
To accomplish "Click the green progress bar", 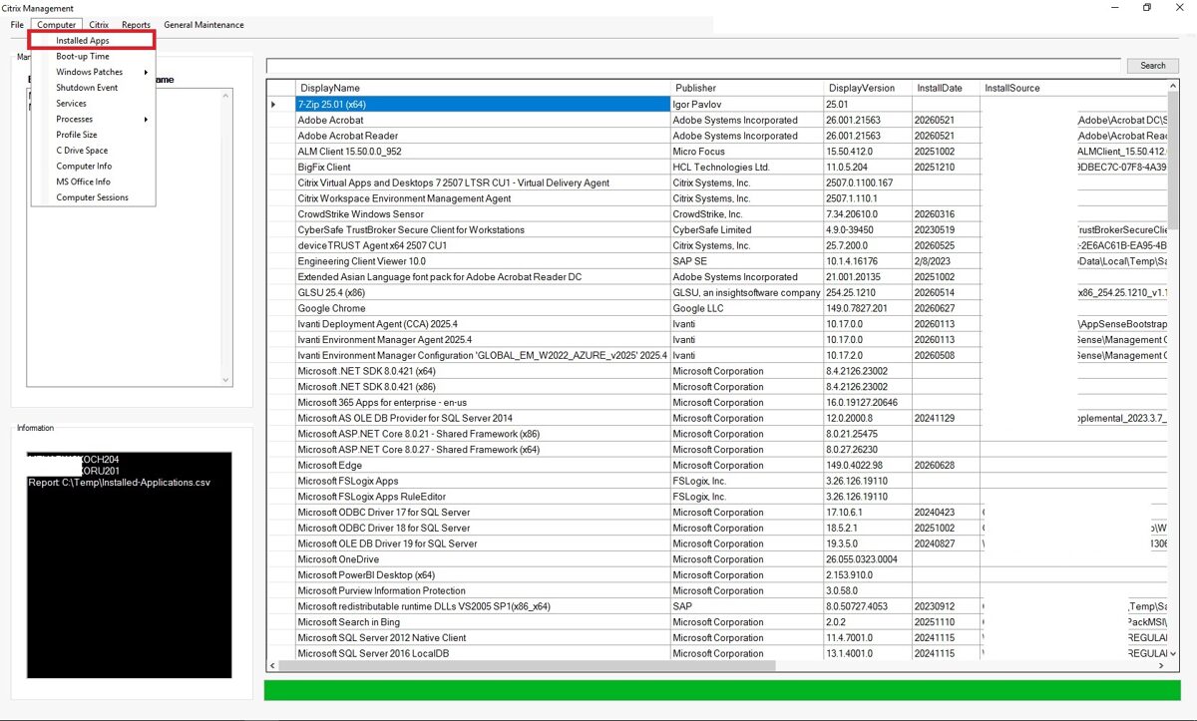I will click(x=721, y=690).
